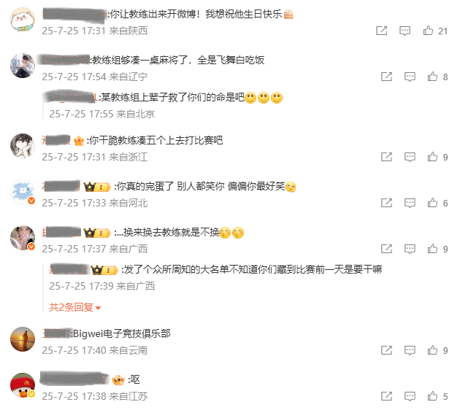Reply to the comment from Liaoning
The height and width of the screenshot is (410, 460).
pos(410,77)
